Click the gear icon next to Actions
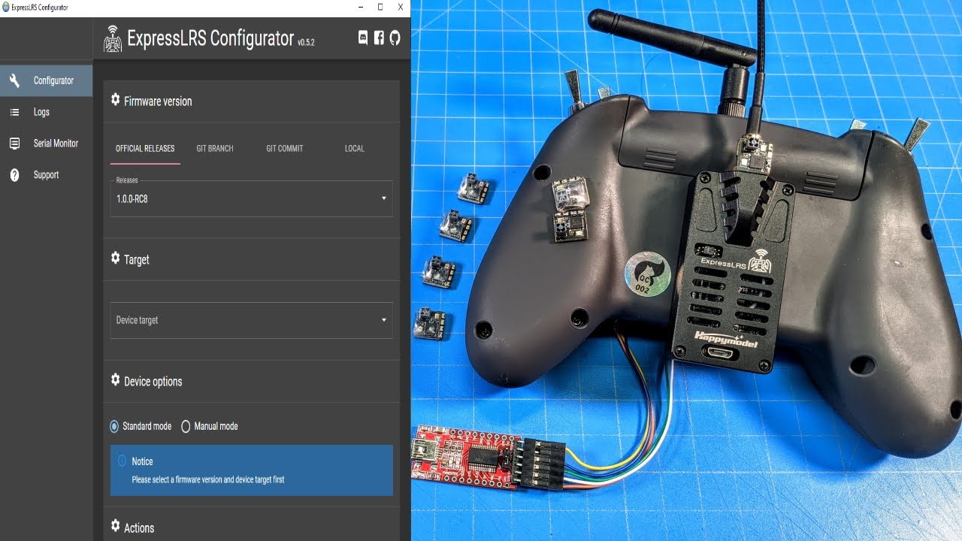 click(115, 527)
